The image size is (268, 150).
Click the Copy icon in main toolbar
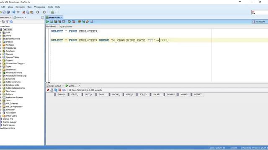click(x=28, y=12)
